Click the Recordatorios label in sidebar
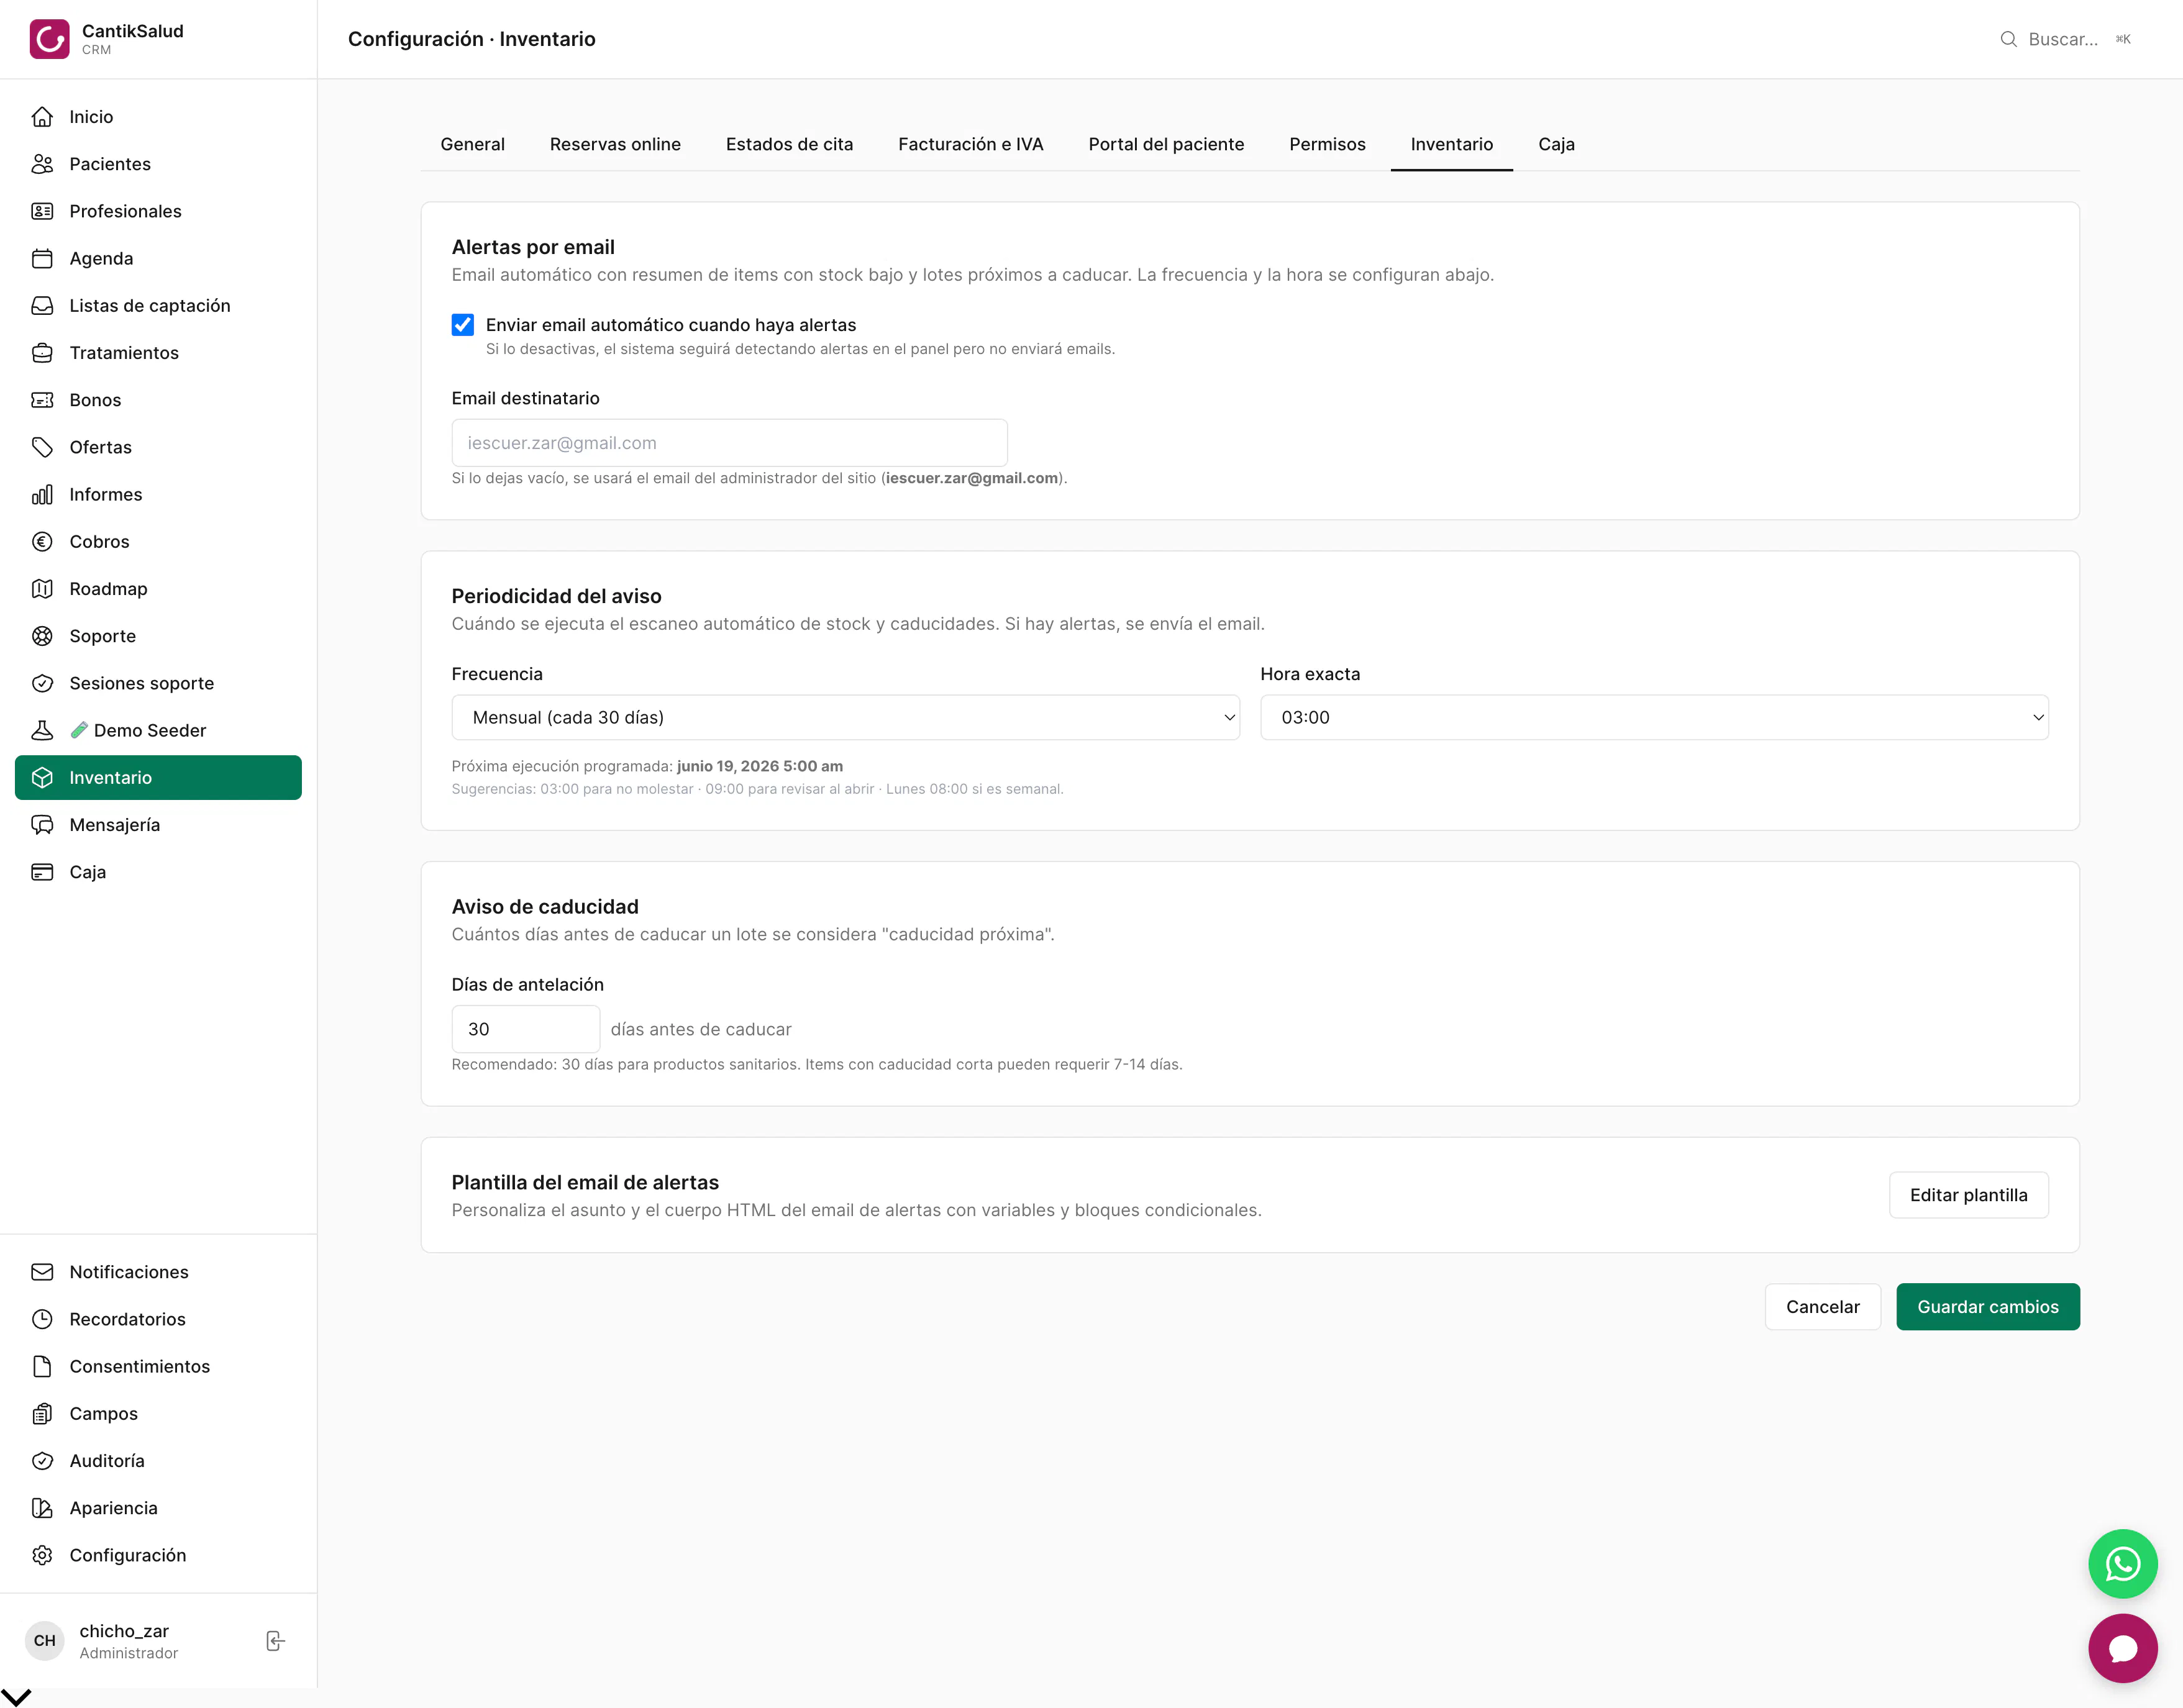Image resolution: width=2183 pixels, height=1708 pixels. coord(128,1319)
